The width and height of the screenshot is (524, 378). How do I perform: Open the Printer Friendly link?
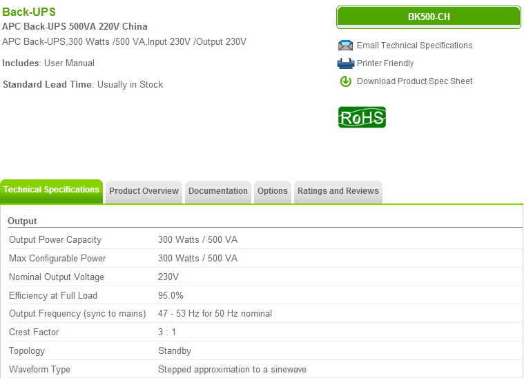tap(385, 63)
